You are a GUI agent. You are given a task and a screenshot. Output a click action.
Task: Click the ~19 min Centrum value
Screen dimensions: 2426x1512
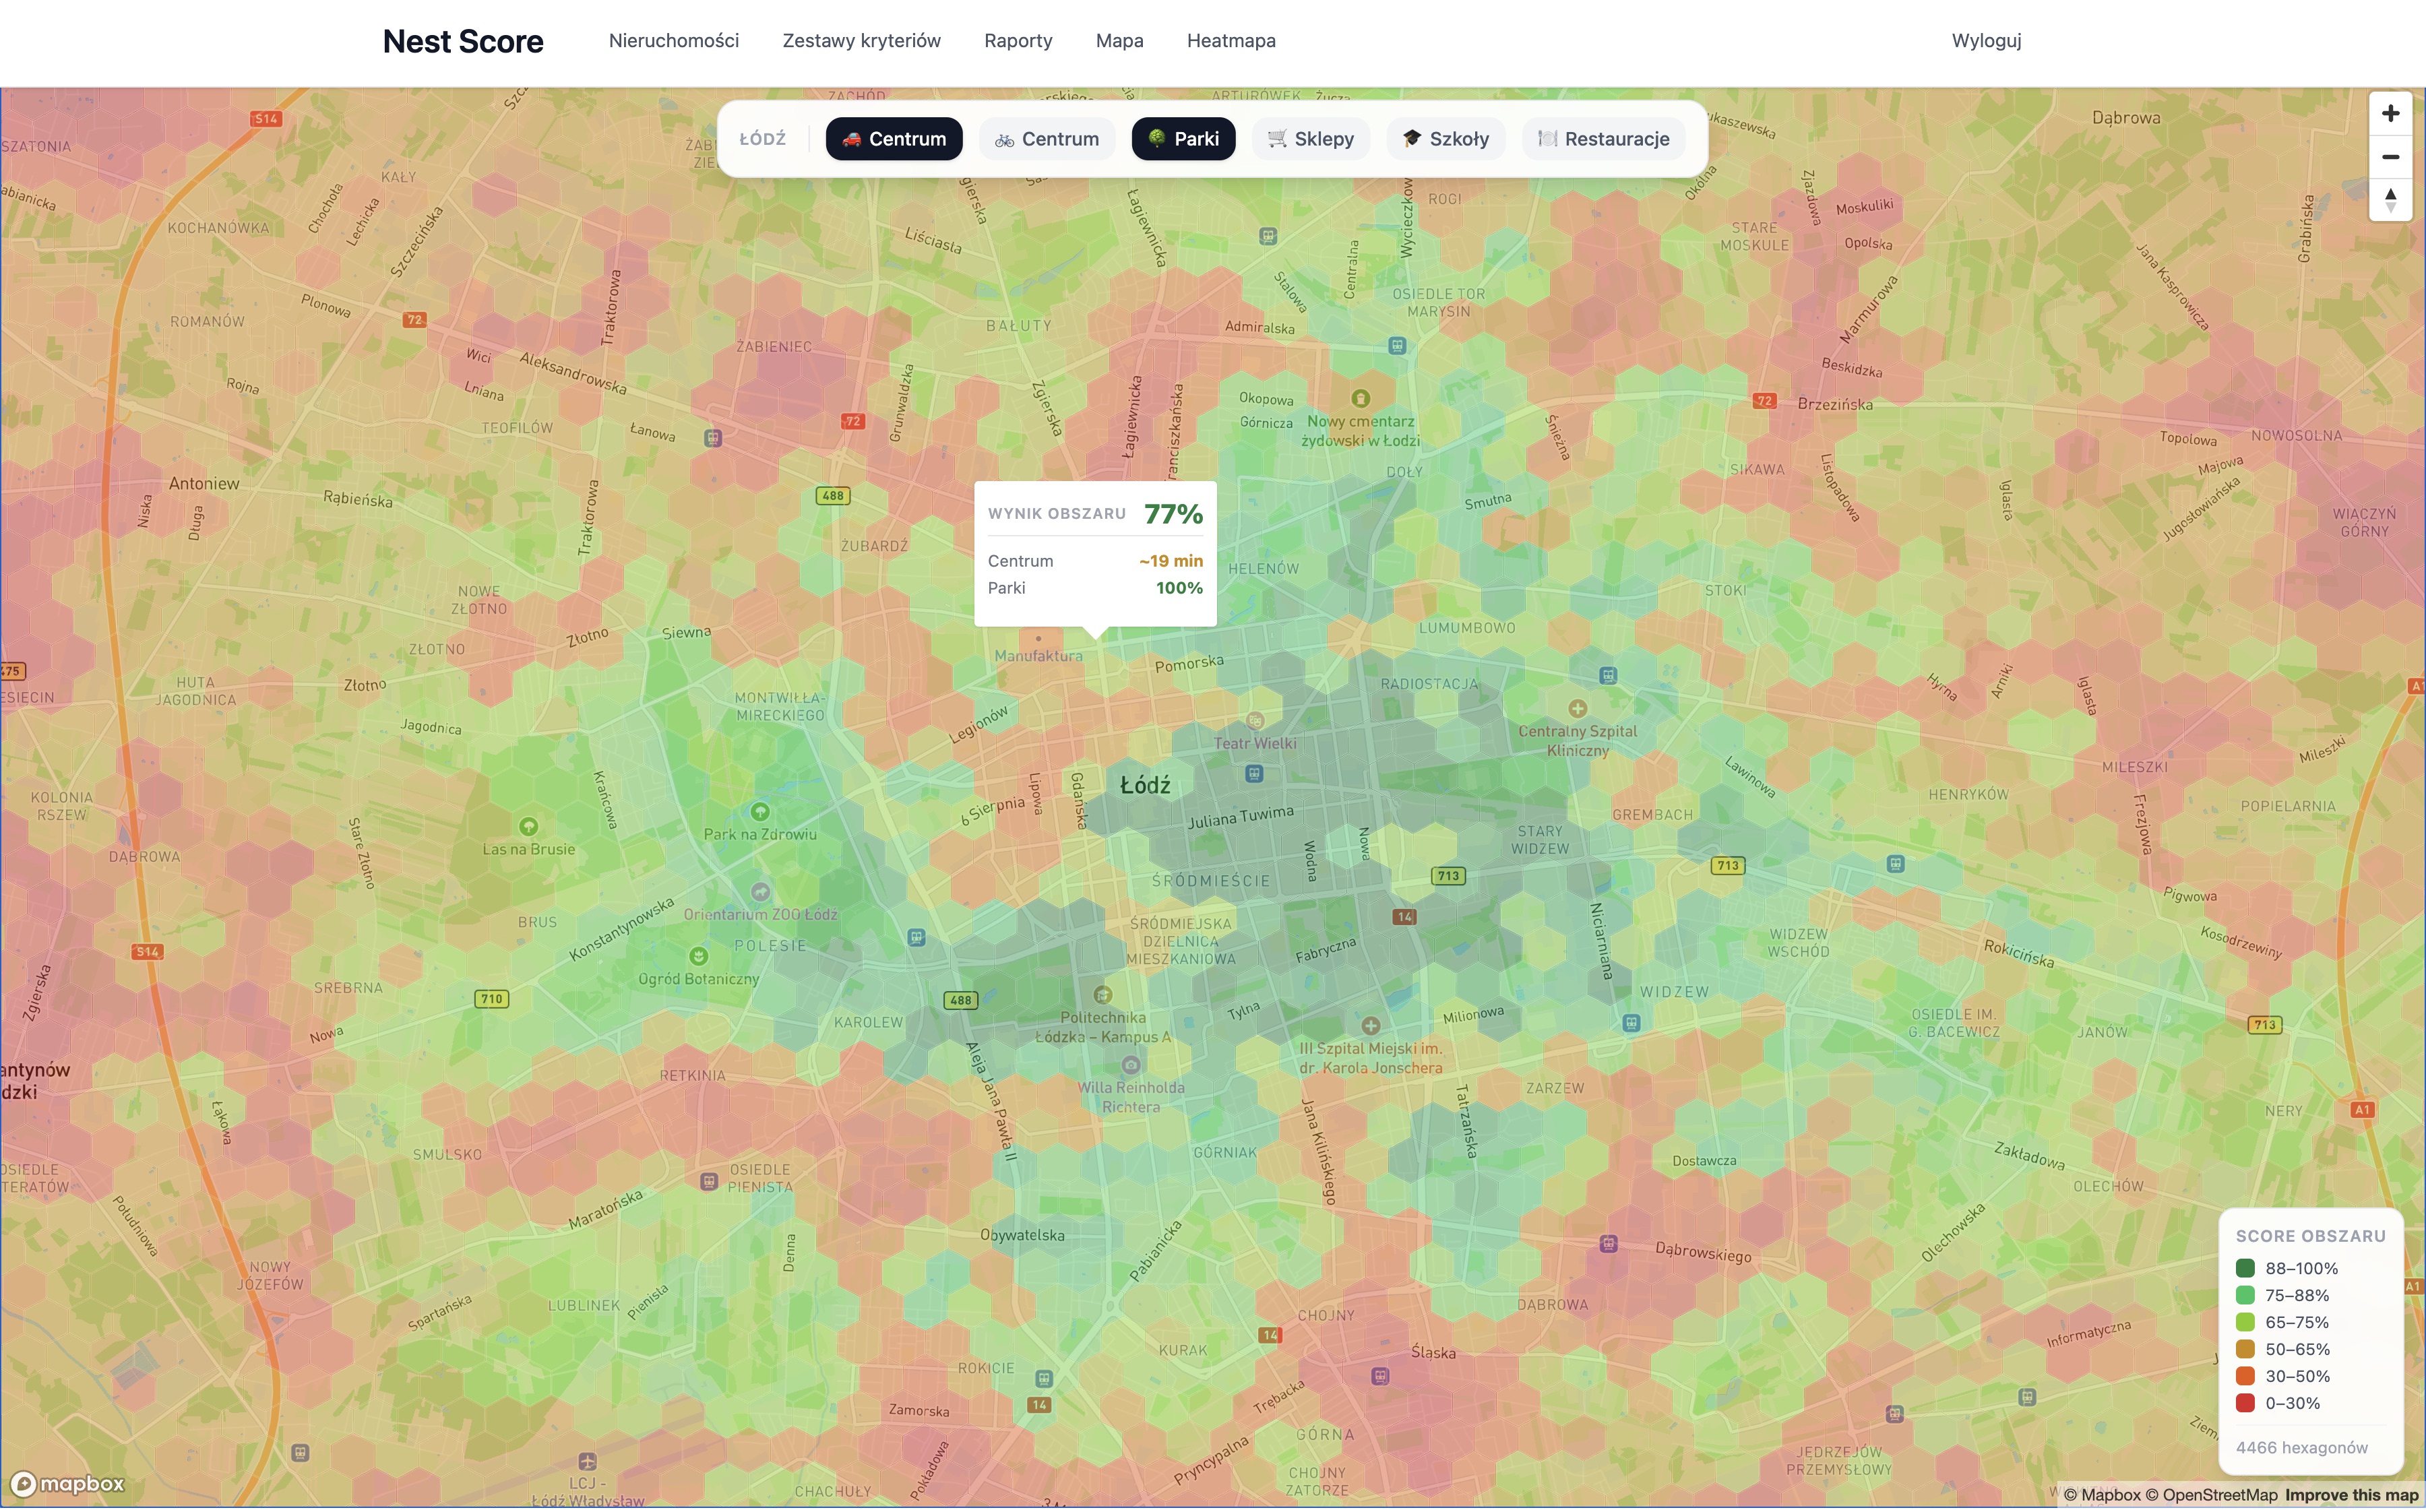pos(1170,561)
